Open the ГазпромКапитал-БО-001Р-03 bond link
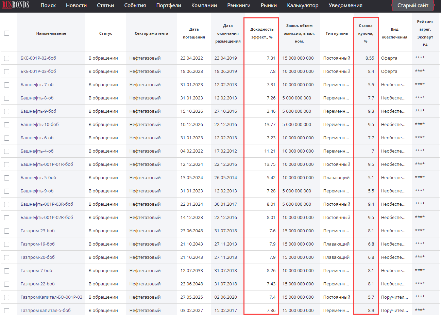The width and height of the screenshot is (441, 315). point(51,297)
